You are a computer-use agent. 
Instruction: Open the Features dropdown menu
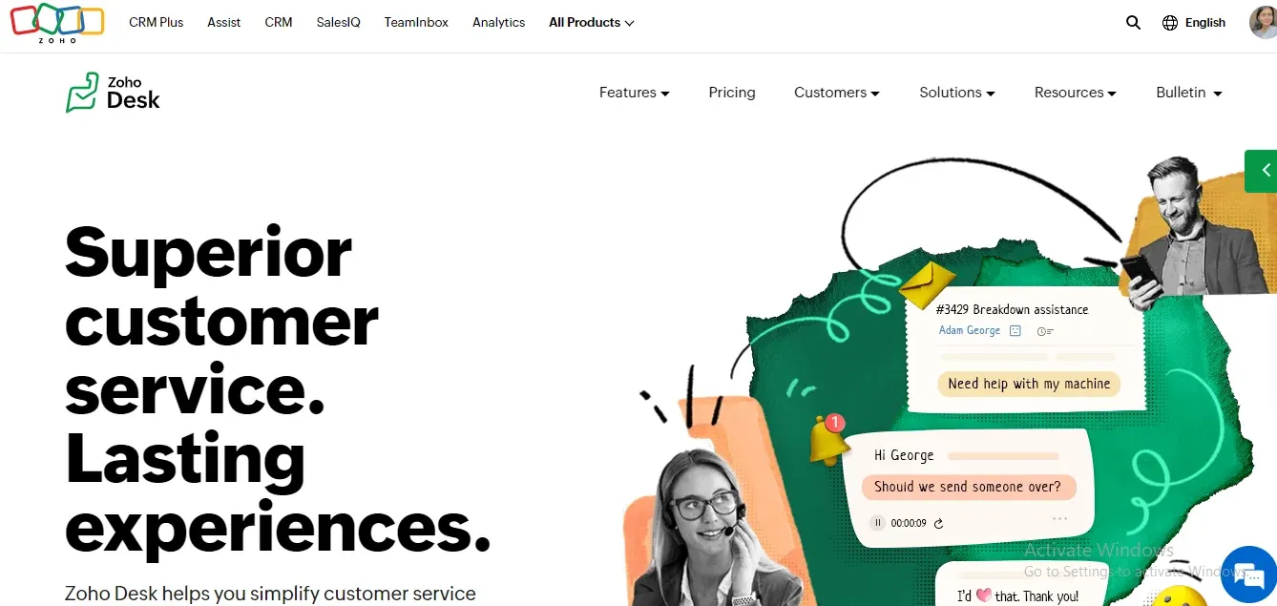tap(635, 93)
